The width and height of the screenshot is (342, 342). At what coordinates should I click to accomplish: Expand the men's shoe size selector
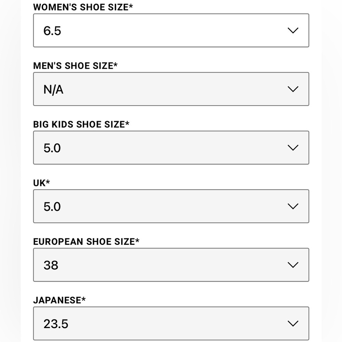tap(170, 89)
